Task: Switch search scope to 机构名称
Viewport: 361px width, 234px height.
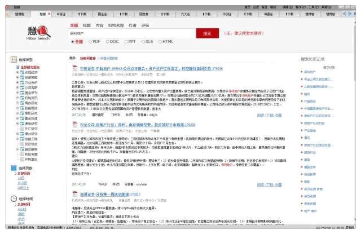Action: point(116,25)
